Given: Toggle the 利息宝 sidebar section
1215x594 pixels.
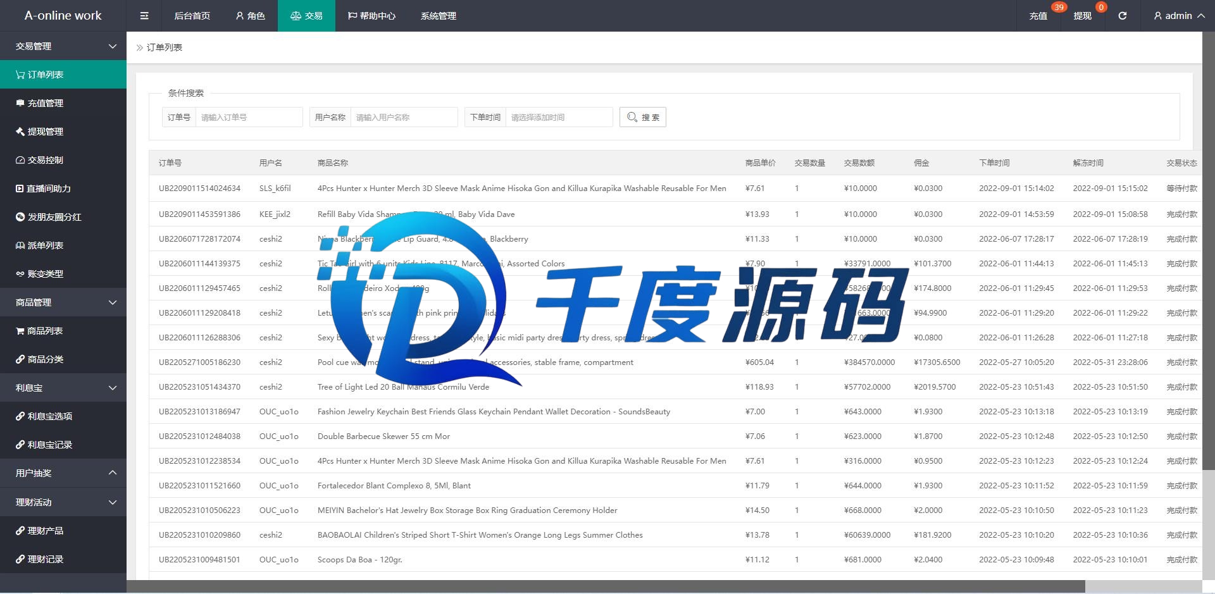Looking at the screenshot, I should [x=63, y=388].
